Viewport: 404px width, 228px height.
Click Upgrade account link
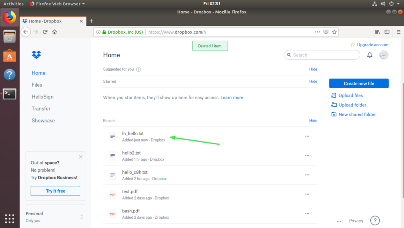pyautogui.click(x=373, y=45)
